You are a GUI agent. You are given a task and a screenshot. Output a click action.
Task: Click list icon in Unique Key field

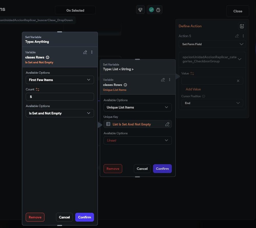pyautogui.click(x=108, y=124)
